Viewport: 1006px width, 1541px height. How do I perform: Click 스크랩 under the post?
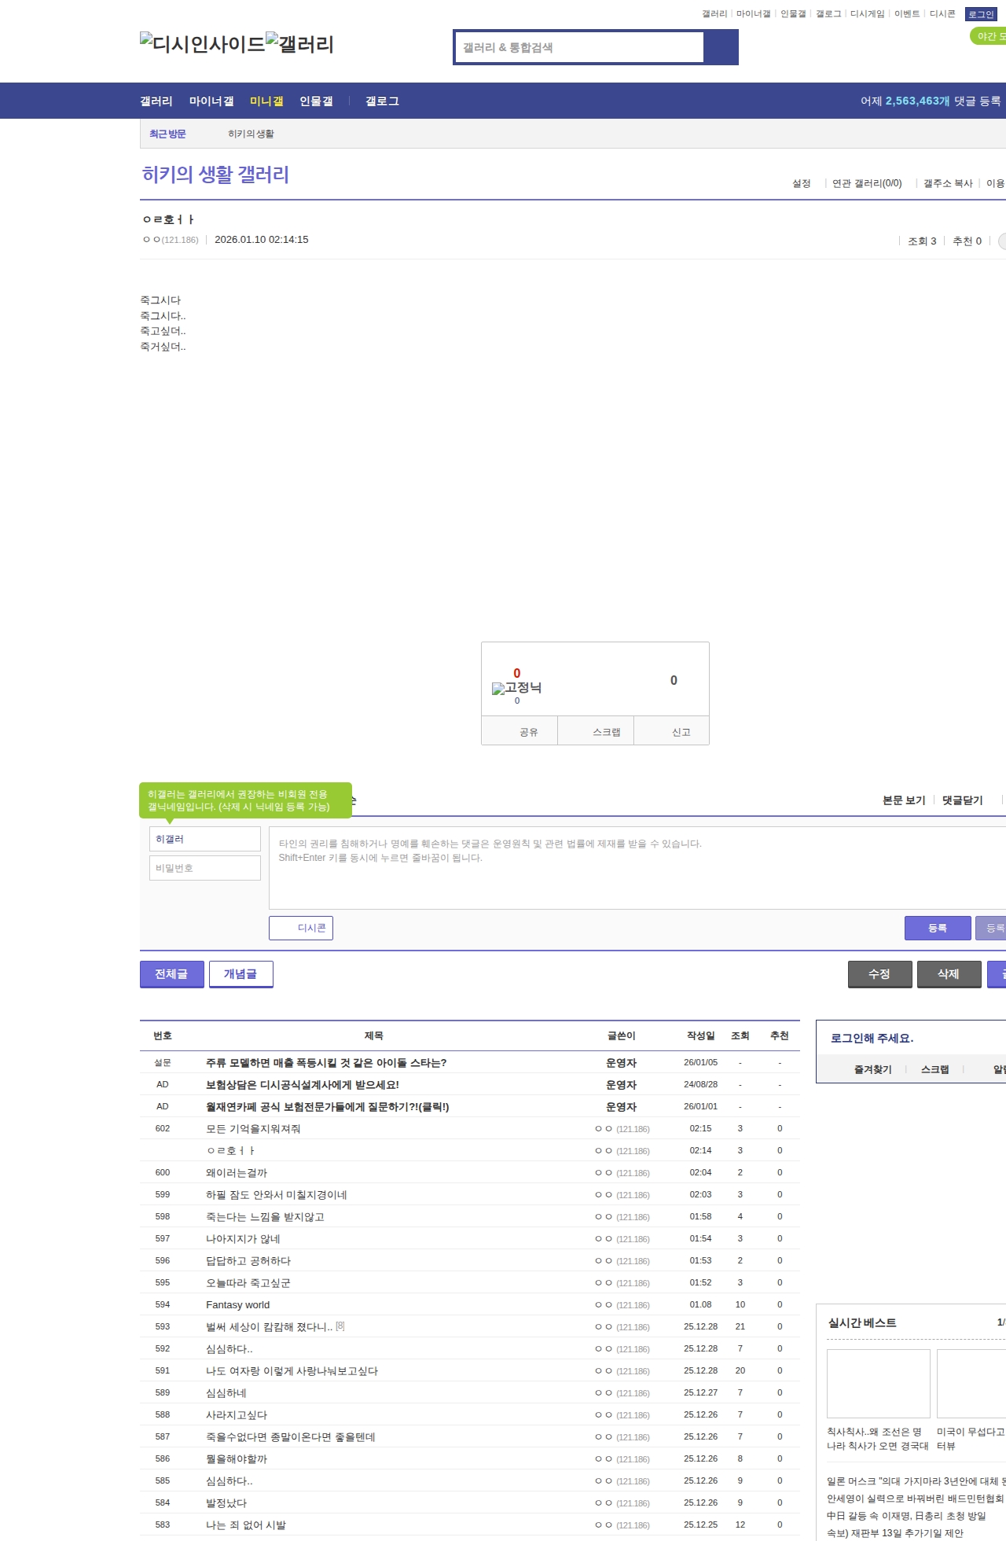click(x=596, y=731)
